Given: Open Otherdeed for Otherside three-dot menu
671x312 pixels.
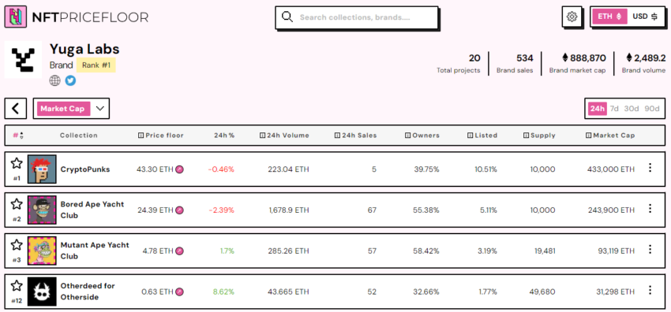Looking at the screenshot, I should point(650,290).
